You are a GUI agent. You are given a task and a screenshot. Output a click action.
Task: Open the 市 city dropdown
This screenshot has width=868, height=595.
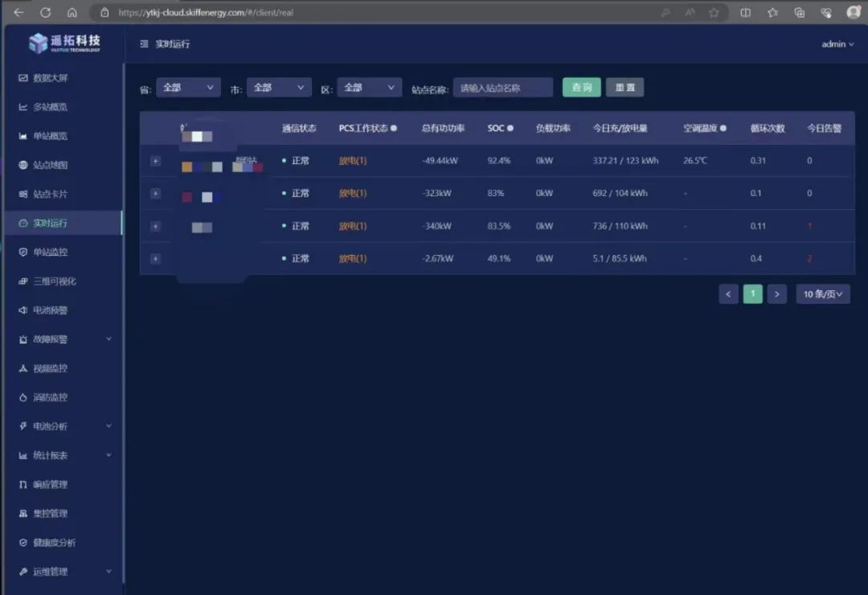279,88
